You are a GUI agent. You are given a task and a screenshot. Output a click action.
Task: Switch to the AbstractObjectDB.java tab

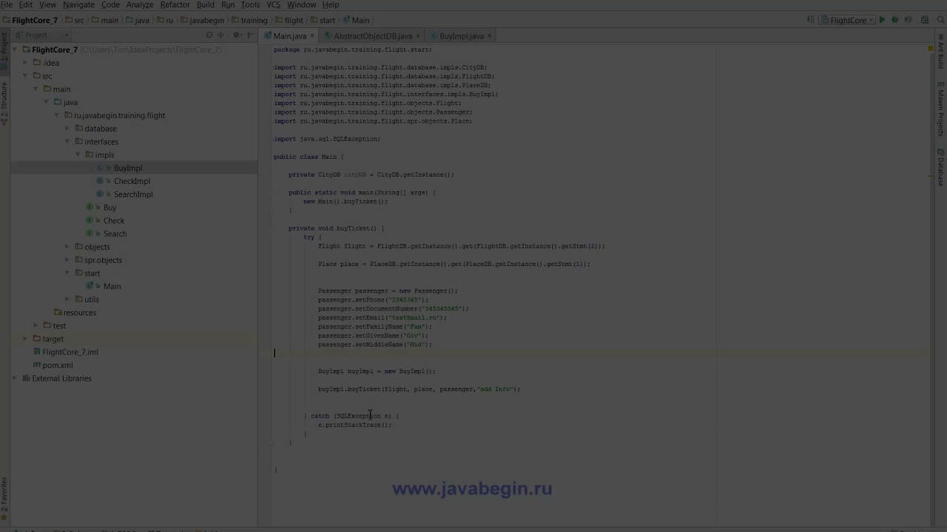click(372, 36)
